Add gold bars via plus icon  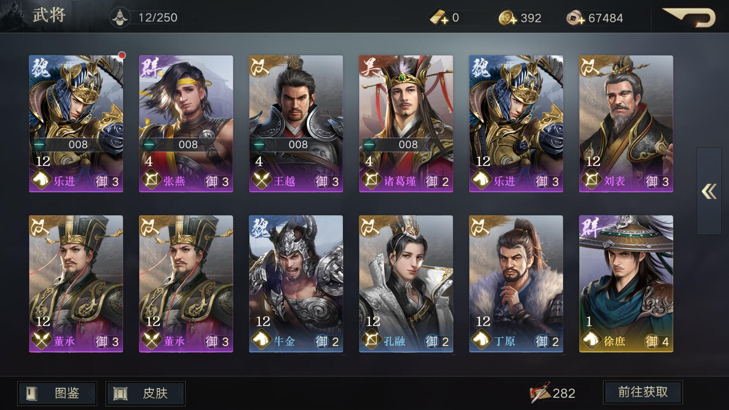(440, 18)
